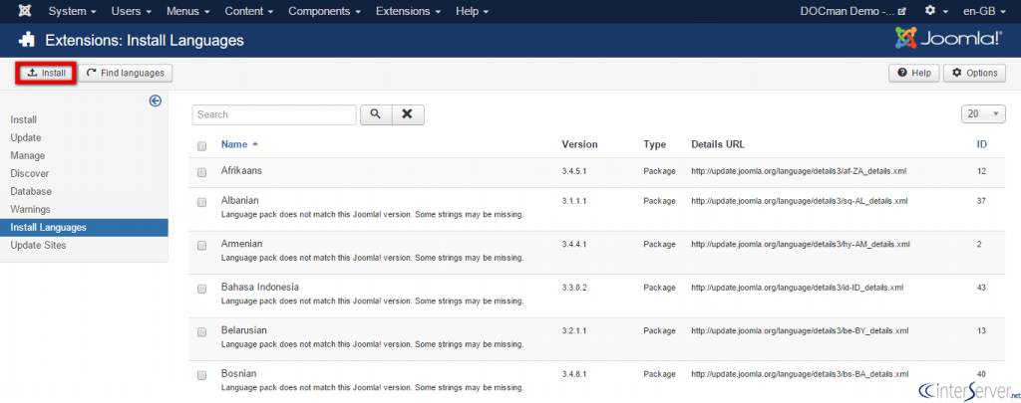Open the System menu
This screenshot has height=403, width=1021.
72,12
